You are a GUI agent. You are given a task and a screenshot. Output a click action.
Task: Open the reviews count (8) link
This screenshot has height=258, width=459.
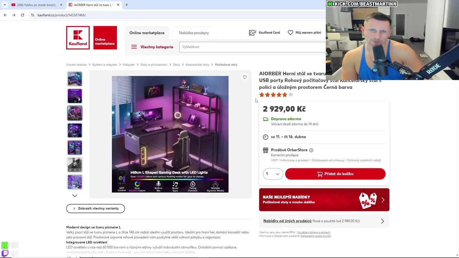tap(290, 95)
